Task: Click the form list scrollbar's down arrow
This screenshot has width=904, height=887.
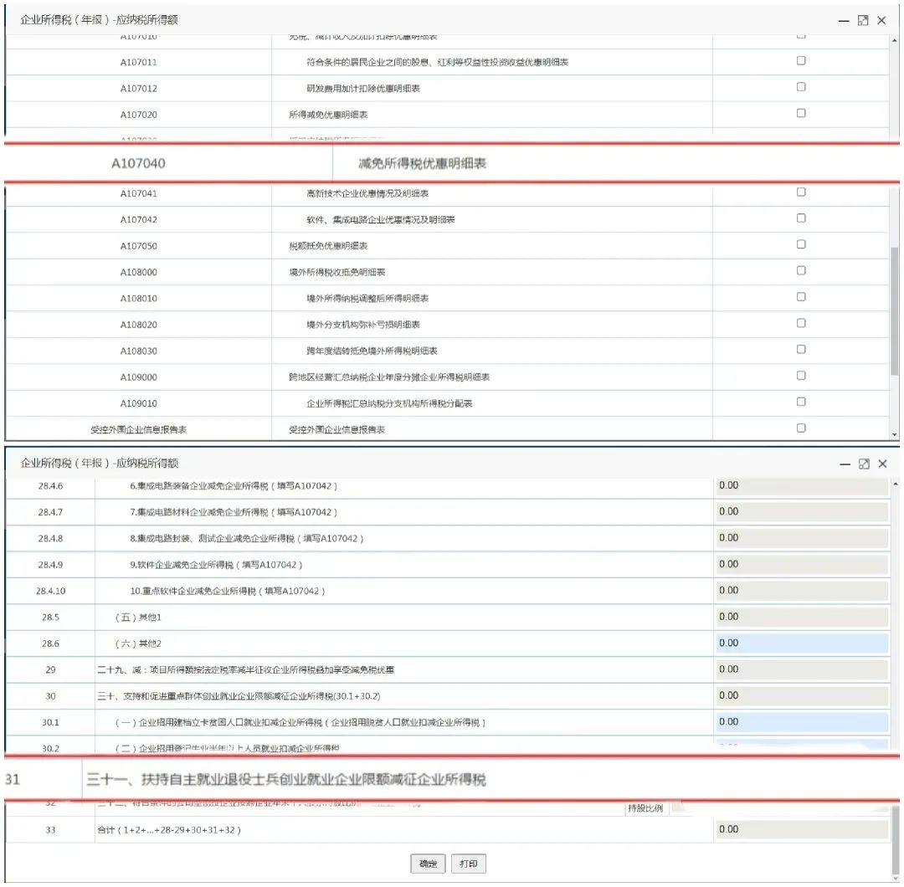Action: point(894,435)
